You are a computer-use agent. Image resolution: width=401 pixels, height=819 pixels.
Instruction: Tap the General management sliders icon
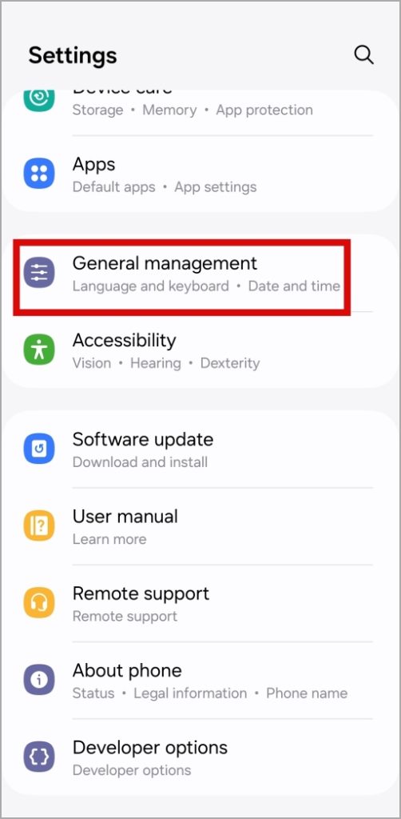pos(39,273)
